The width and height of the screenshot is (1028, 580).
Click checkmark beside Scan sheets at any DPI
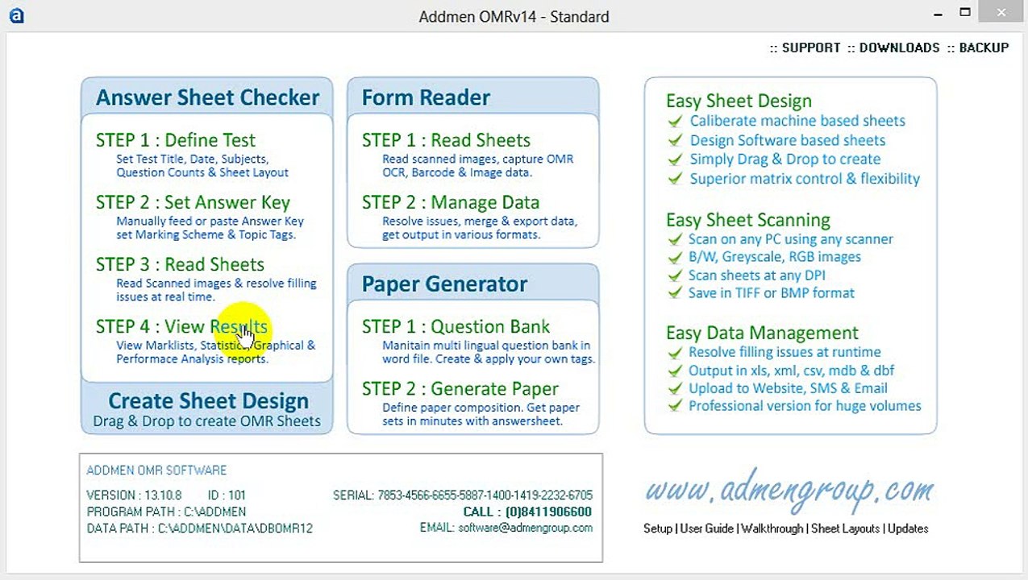pos(675,275)
